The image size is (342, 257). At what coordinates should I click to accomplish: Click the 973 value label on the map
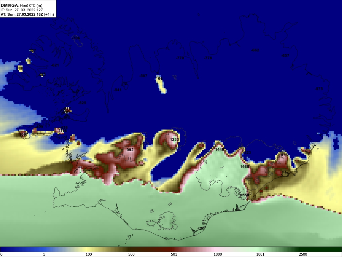284,155
